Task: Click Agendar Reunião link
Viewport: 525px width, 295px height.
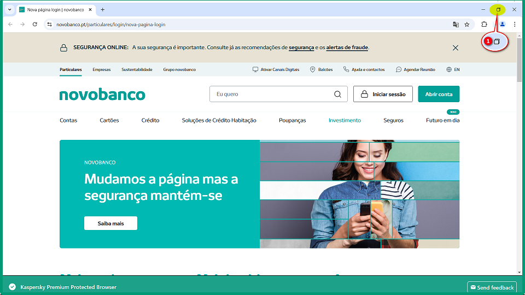Action: 416,69
